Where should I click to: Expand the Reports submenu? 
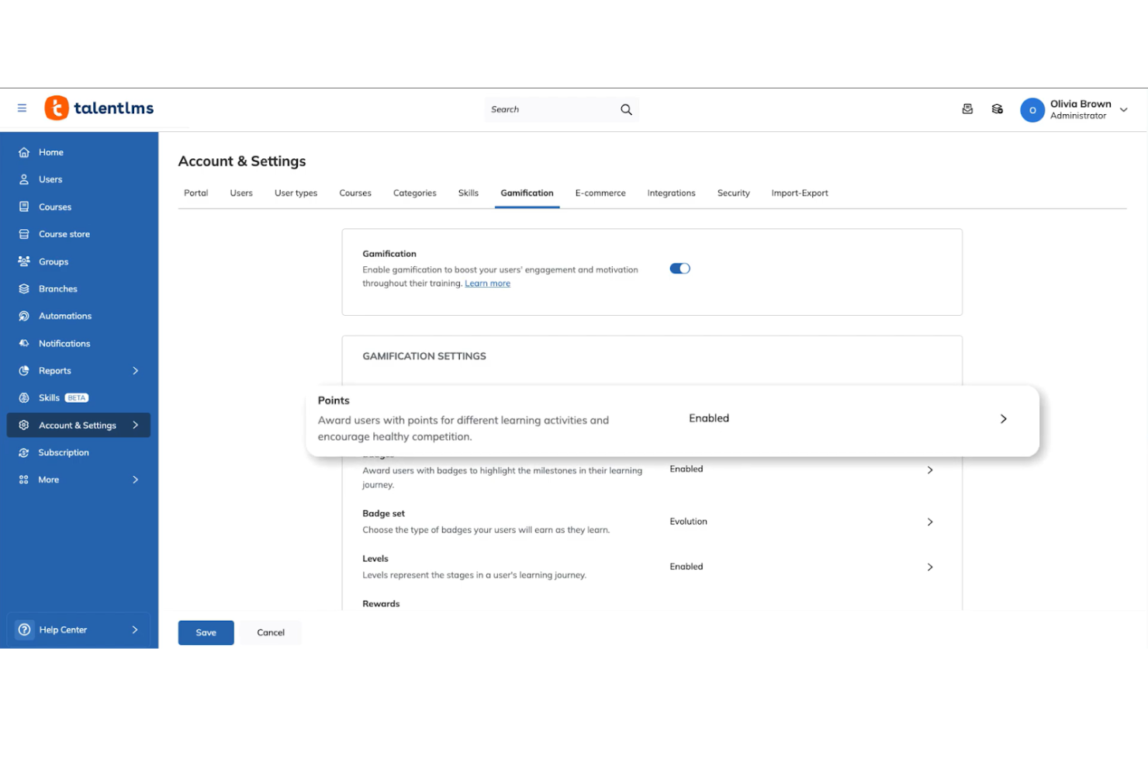coord(135,370)
